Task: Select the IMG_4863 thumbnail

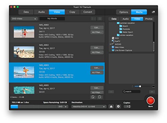Action: click(x=24, y=72)
